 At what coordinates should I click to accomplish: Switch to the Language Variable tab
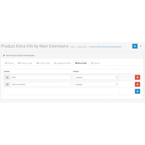click(62, 63)
